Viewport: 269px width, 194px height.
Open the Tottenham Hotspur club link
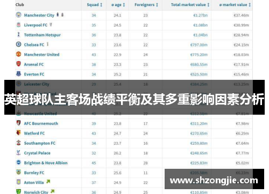point(43,35)
